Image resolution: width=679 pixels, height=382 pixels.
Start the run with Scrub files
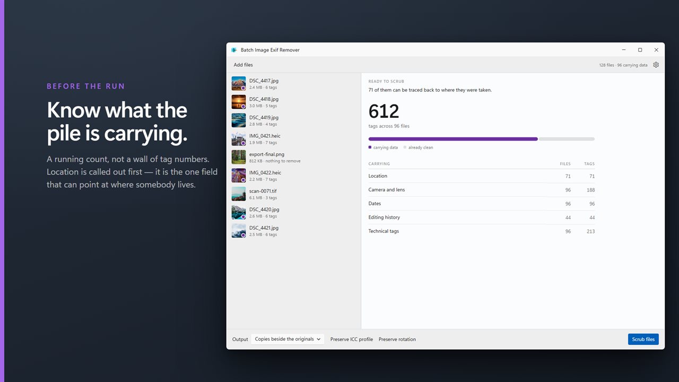click(643, 339)
